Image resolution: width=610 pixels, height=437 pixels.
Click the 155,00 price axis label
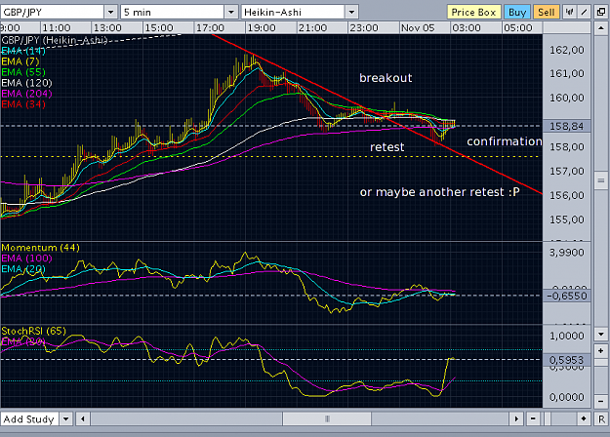click(x=567, y=219)
